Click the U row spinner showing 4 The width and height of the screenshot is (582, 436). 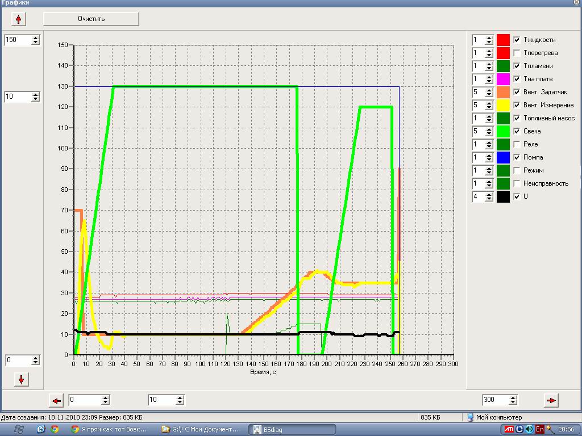(483, 196)
